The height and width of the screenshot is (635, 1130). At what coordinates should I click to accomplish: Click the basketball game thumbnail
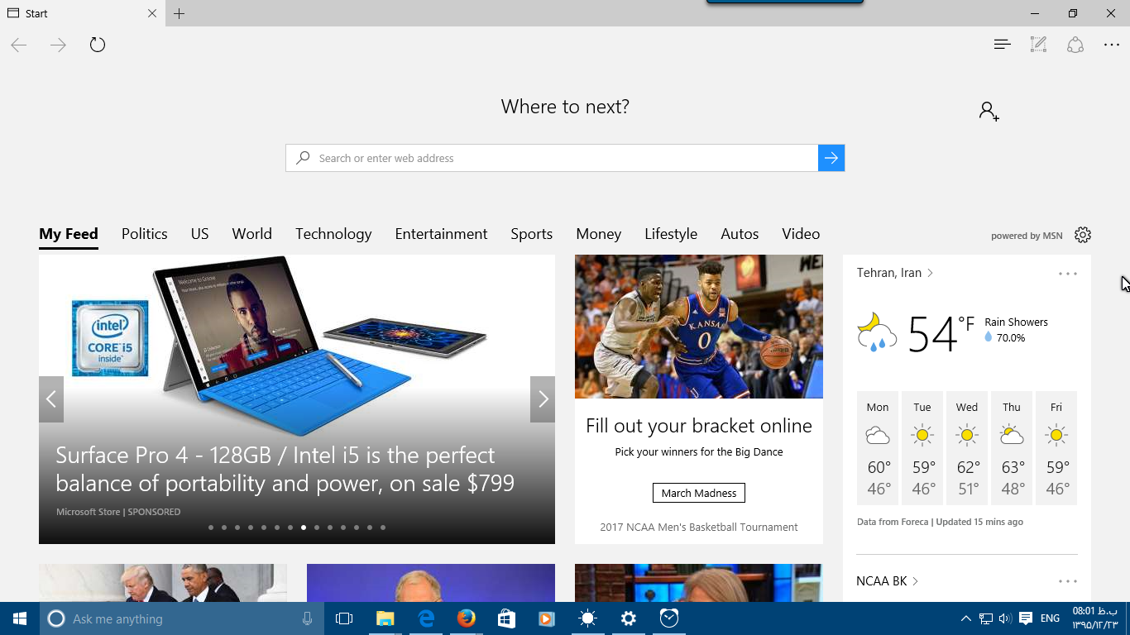pyautogui.click(x=699, y=327)
